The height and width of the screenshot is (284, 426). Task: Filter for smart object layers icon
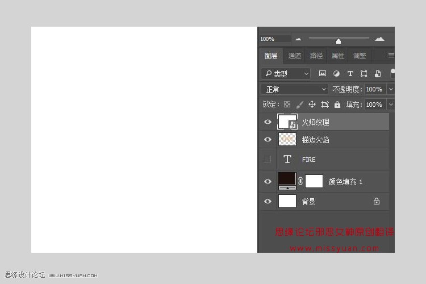point(378,74)
